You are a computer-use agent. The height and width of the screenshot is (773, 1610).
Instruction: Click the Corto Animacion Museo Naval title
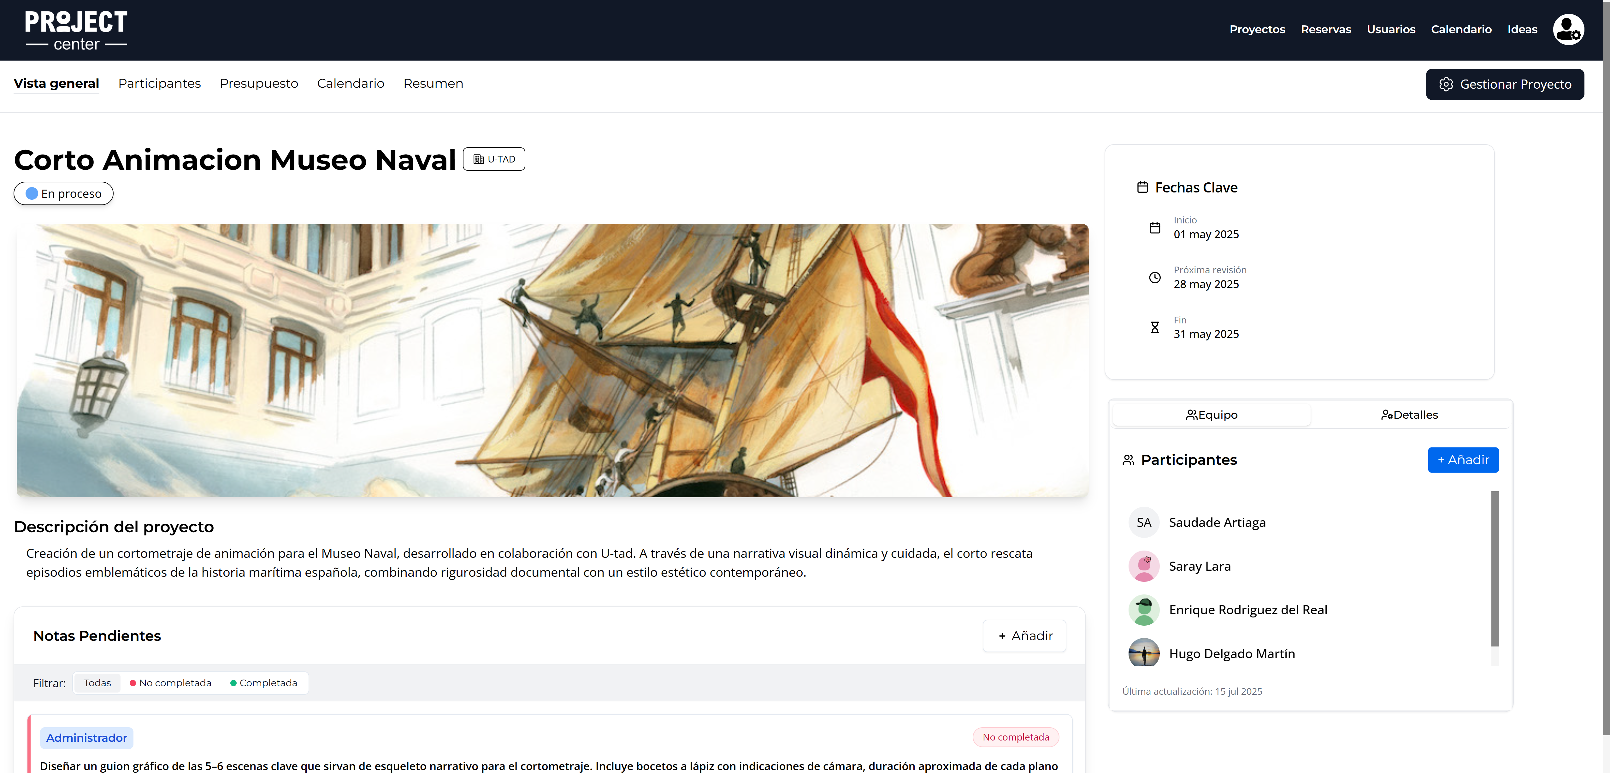pyautogui.click(x=234, y=159)
